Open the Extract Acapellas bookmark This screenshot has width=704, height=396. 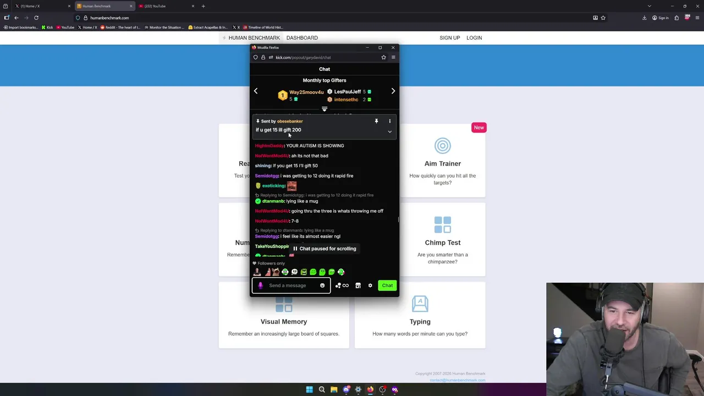click(208, 27)
